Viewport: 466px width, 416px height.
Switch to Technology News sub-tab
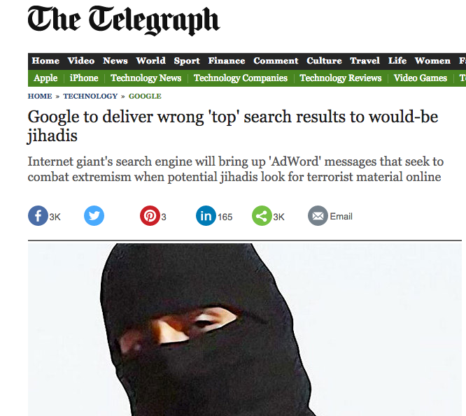point(146,78)
